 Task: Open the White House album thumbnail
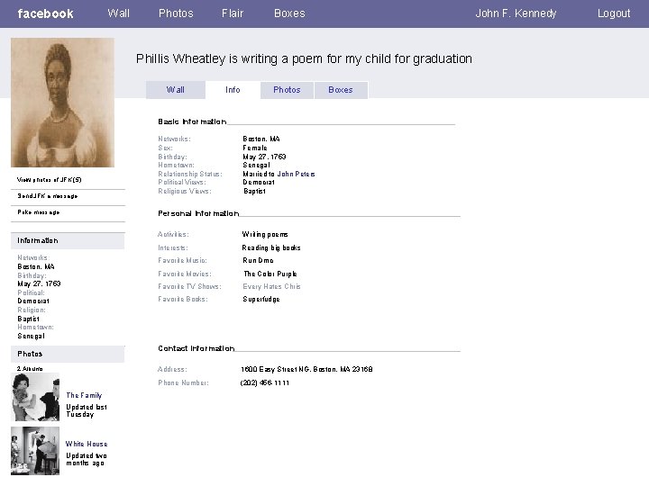point(35,451)
